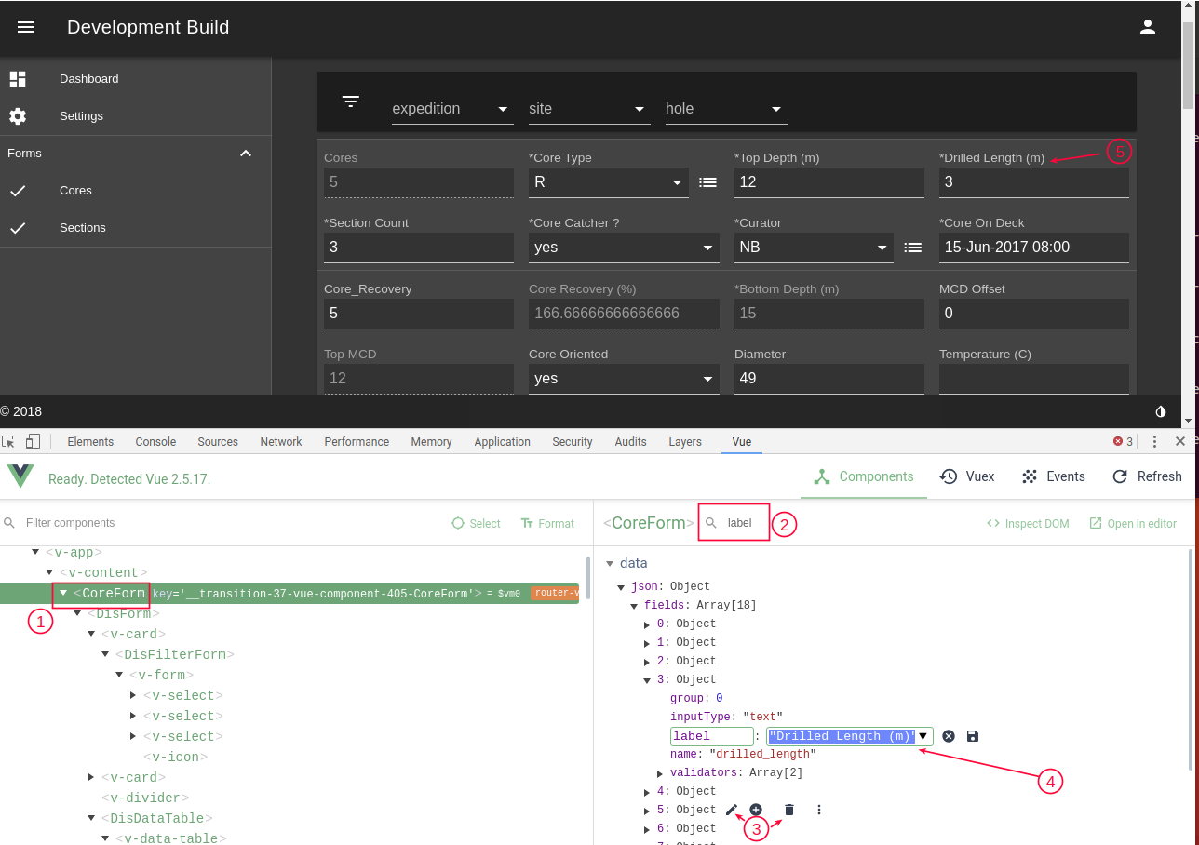Click the Settings gear icon
This screenshot has width=1199, height=845.
18,116
